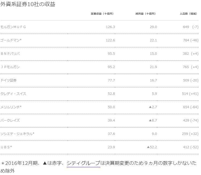Select the モルガンＭＵＦＧ row name
This screenshot has height=175, width=201.
[13, 27]
